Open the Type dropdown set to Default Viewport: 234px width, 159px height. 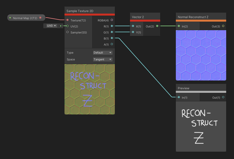pyautogui.click(x=103, y=53)
